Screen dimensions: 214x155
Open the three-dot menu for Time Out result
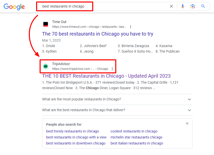click(131, 27)
